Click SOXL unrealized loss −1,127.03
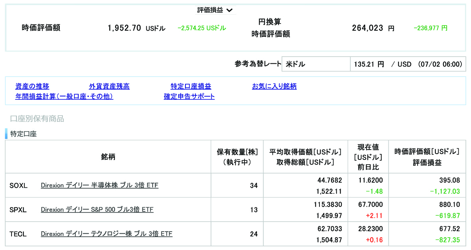The width and height of the screenshot is (471, 250). point(445,191)
